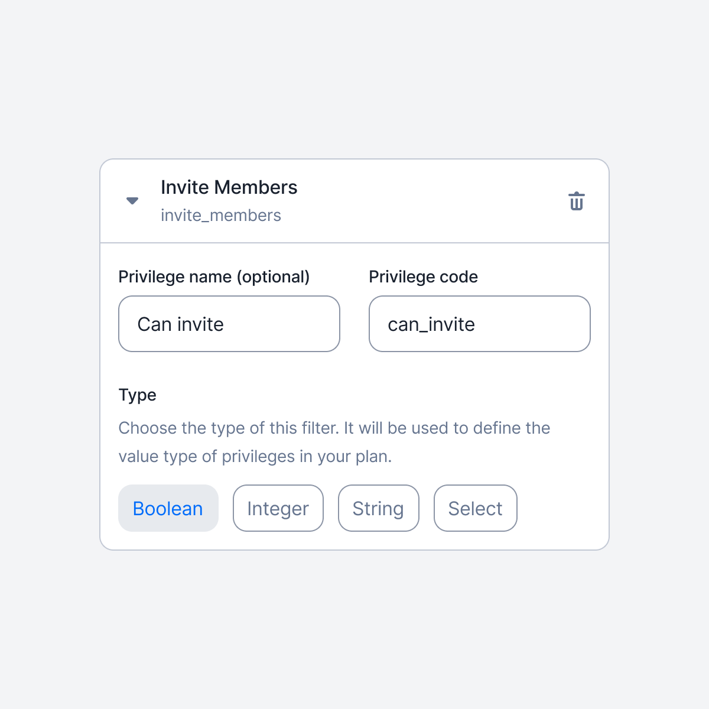Image resolution: width=709 pixels, height=709 pixels.
Task: Click the invite_members code subtitle
Action: coord(221,216)
